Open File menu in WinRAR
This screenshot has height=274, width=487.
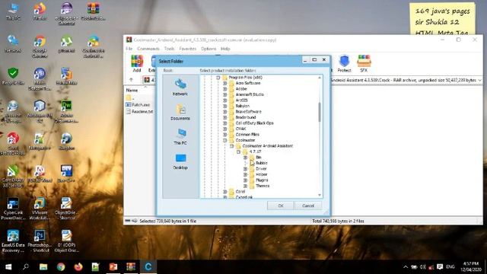129,49
